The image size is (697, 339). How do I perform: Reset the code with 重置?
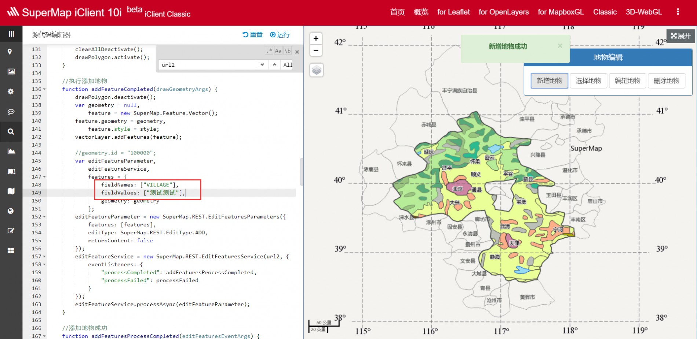pyautogui.click(x=253, y=35)
